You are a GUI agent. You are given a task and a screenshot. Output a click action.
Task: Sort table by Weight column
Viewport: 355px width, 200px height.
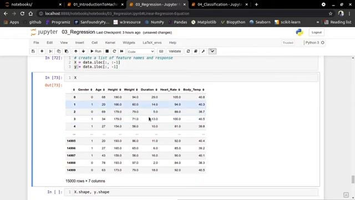pos(131,89)
